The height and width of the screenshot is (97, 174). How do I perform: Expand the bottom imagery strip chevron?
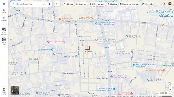coord(170,93)
